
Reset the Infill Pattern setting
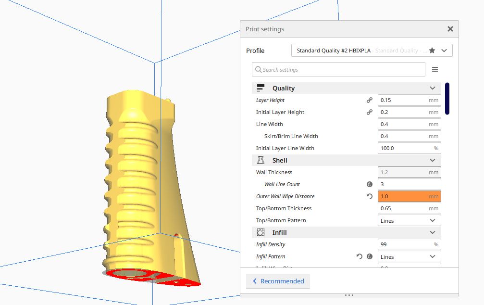360,256
